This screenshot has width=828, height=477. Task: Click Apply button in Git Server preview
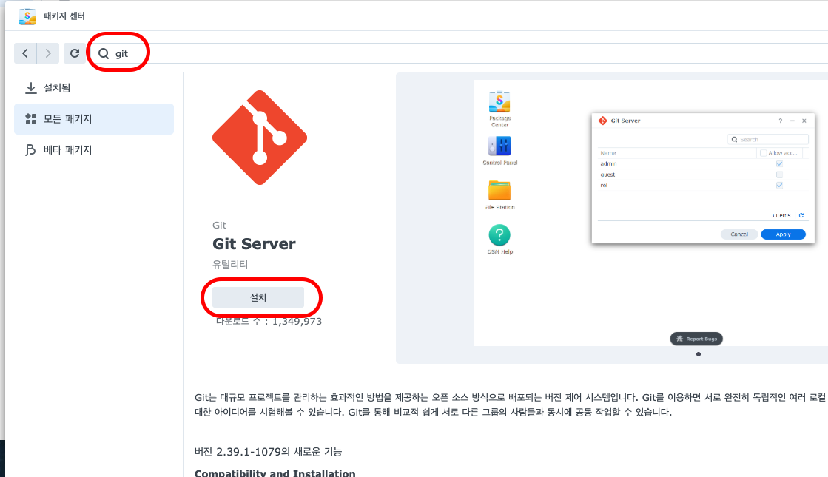[x=783, y=234]
